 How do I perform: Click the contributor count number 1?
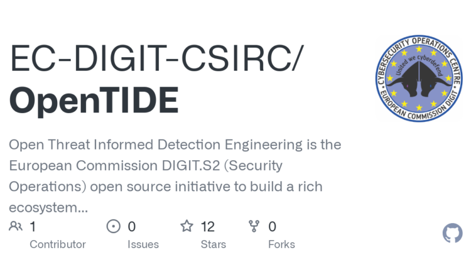coord(33,227)
